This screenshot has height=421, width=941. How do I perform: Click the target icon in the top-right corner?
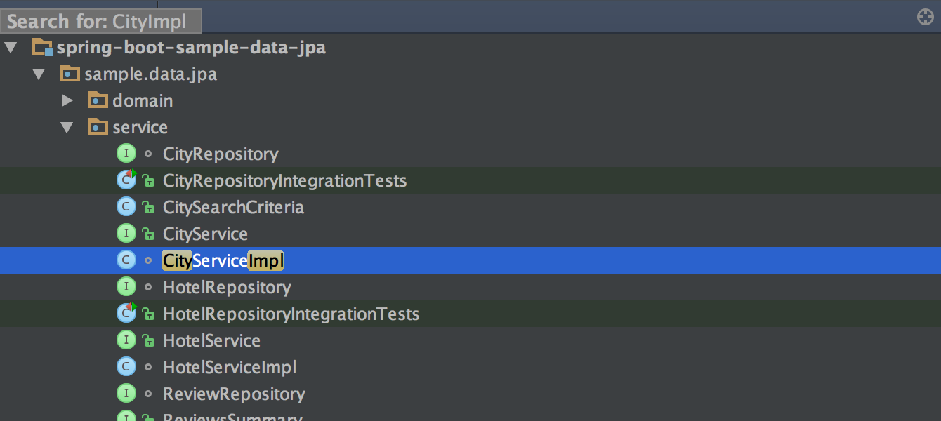click(x=926, y=18)
